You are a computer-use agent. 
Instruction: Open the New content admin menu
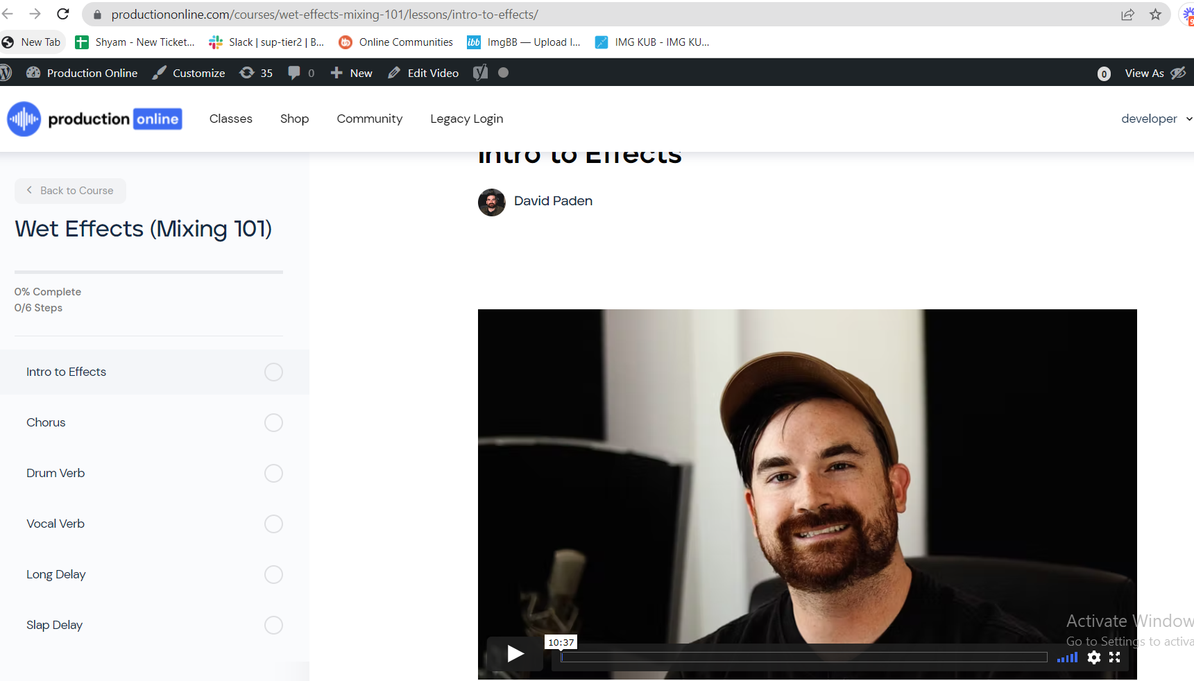352,73
